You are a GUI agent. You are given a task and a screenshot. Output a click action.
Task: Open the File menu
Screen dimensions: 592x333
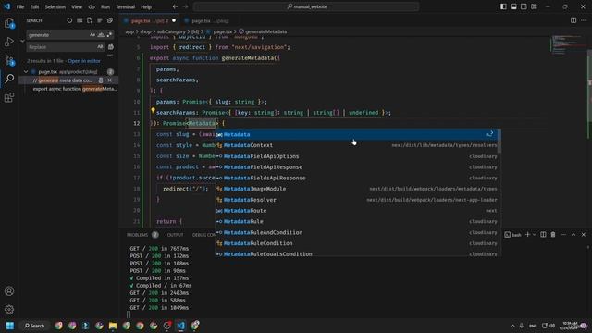tap(20, 6)
